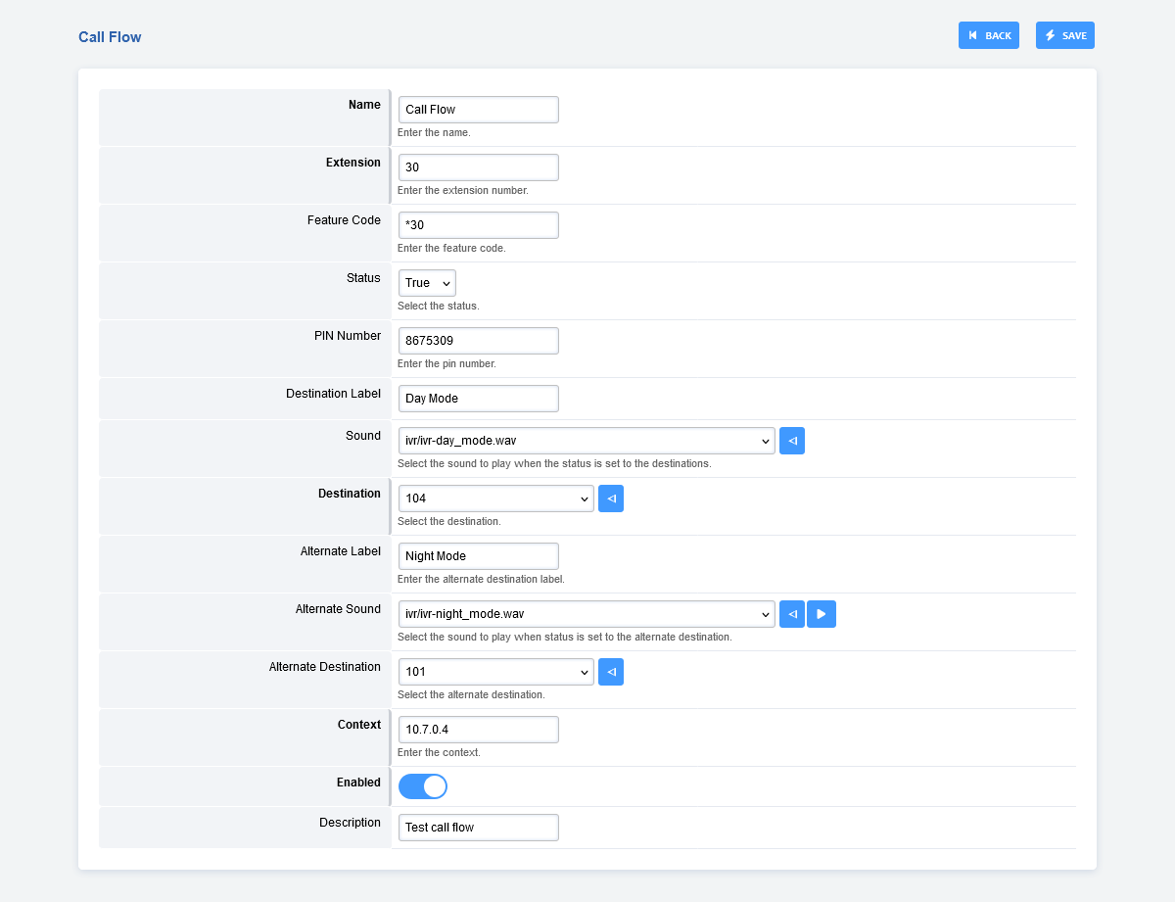
Task: Open the Alternate Destination dropdown showing 101
Action: (x=495, y=672)
